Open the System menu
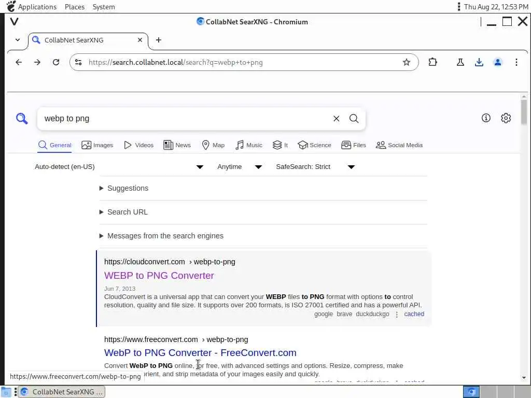The width and height of the screenshot is (531, 398). (104, 7)
